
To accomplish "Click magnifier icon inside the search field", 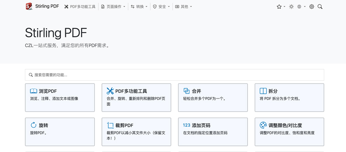I will coord(31,75).
